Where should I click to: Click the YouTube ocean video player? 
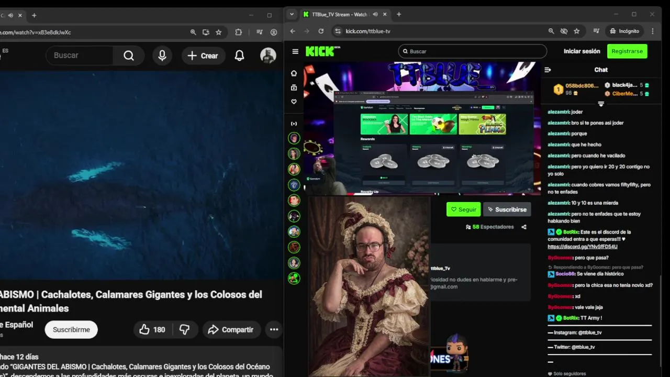[x=141, y=175]
